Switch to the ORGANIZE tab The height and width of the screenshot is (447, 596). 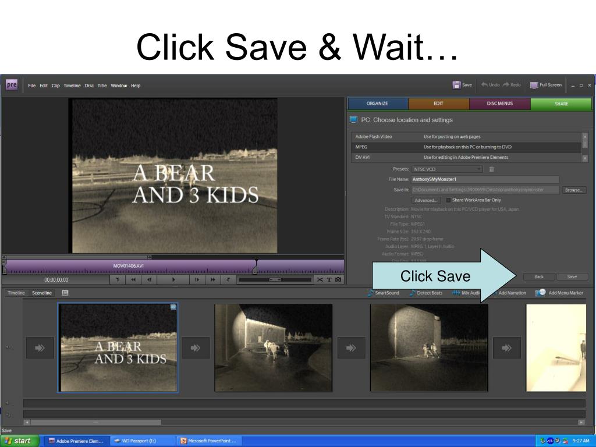[x=377, y=104]
